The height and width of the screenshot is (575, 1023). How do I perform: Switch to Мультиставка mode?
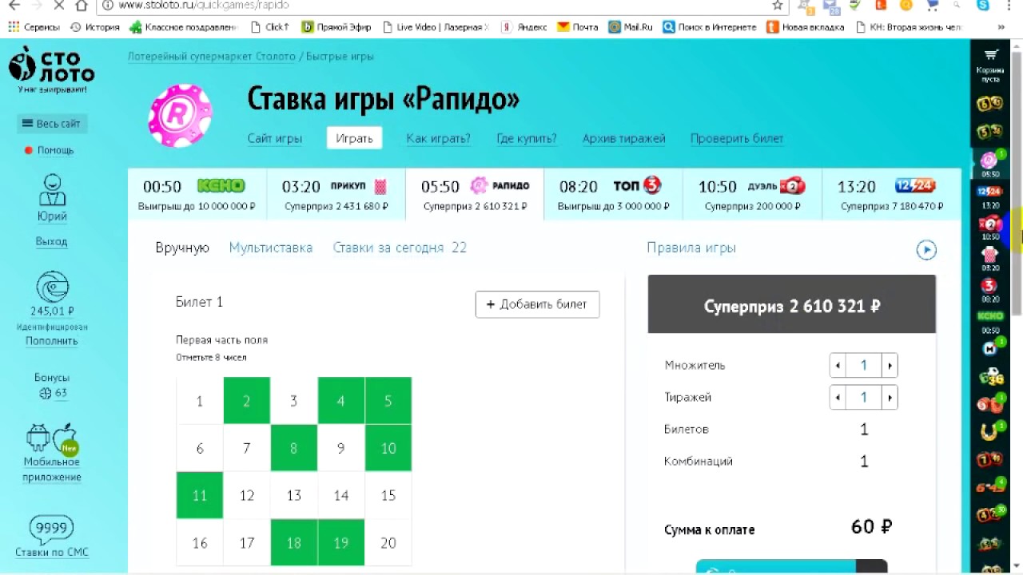pyautogui.click(x=271, y=248)
